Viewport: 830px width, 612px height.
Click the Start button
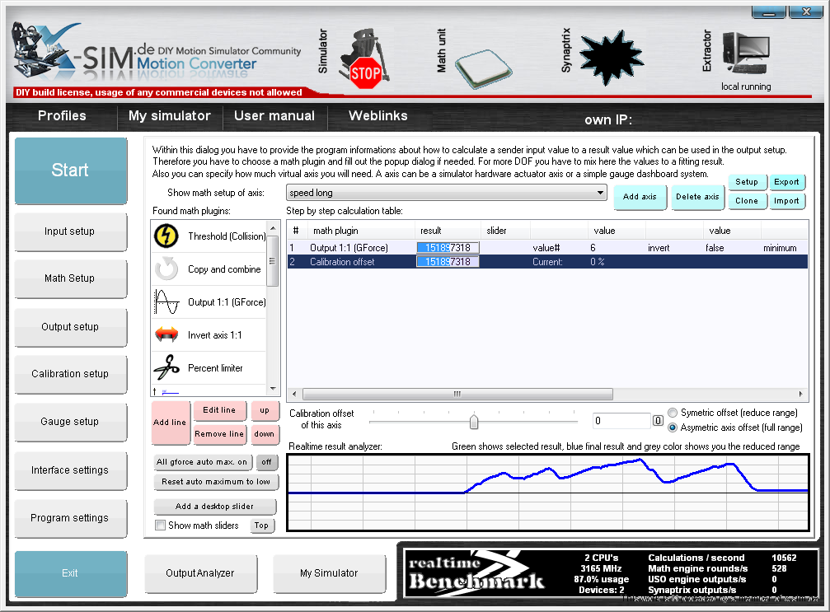coord(70,171)
